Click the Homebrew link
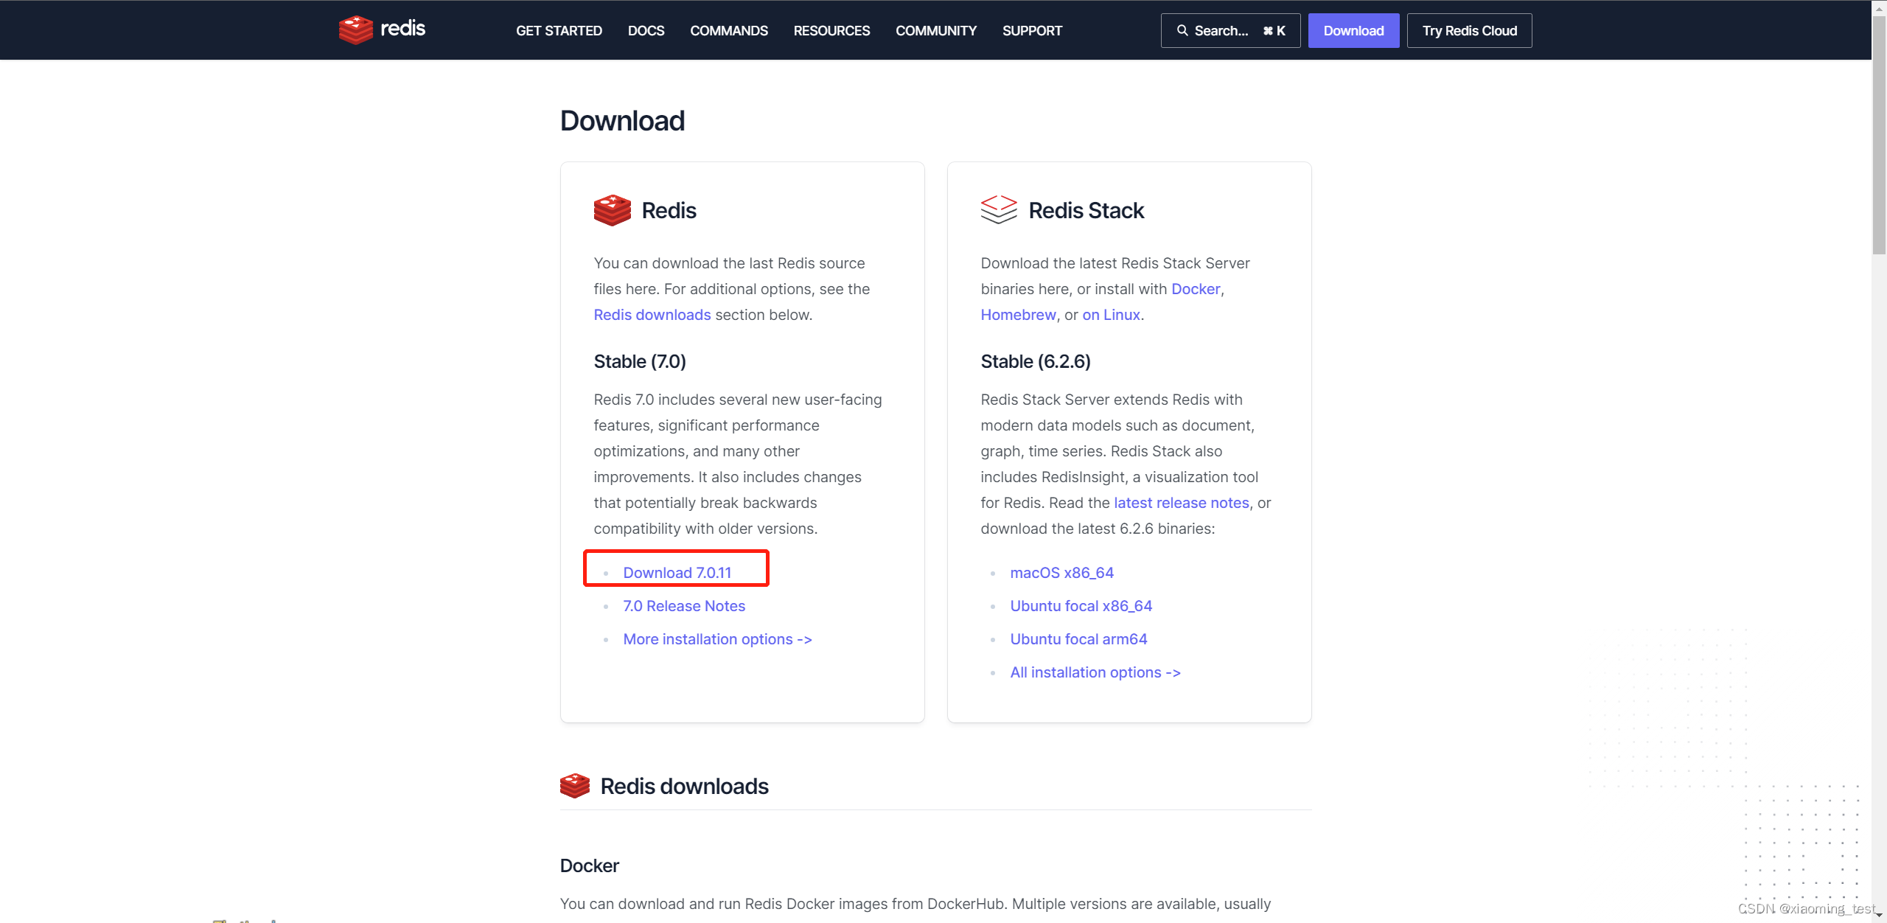Screen dimensions: 1887x923 pos(1018,315)
